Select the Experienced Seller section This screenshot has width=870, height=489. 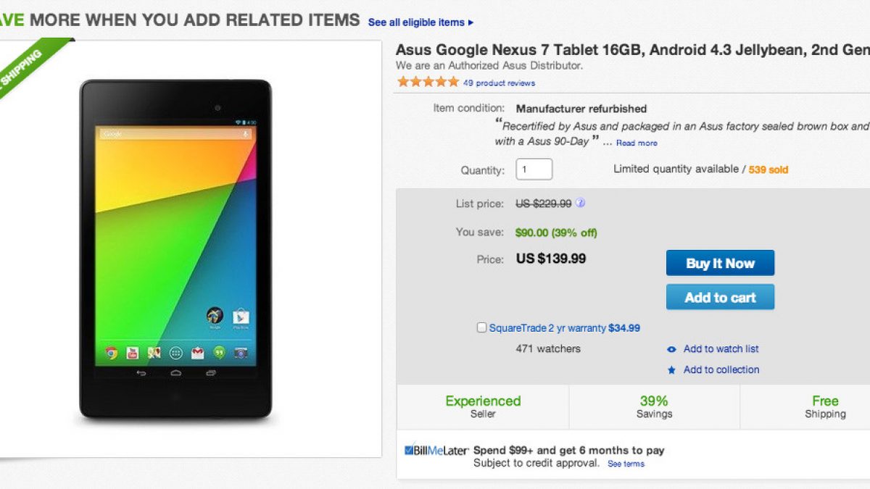(483, 406)
